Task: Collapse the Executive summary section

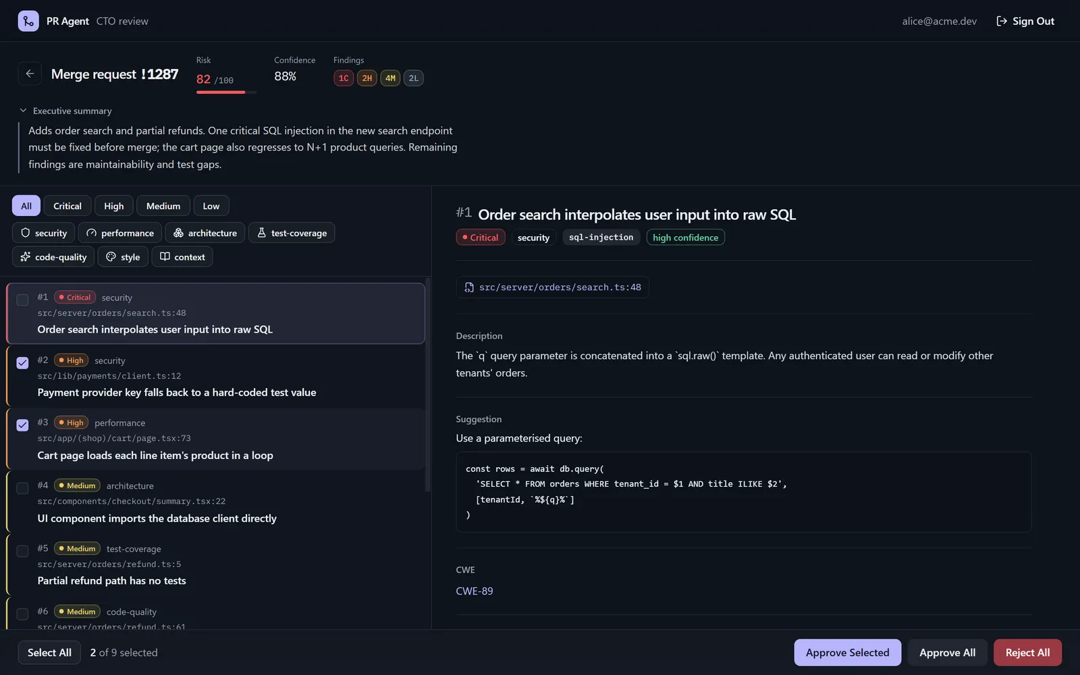Action: click(x=65, y=111)
